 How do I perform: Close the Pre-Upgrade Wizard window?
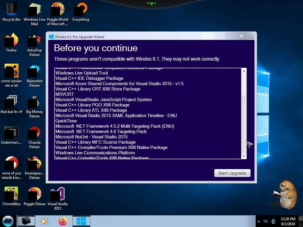252,37
